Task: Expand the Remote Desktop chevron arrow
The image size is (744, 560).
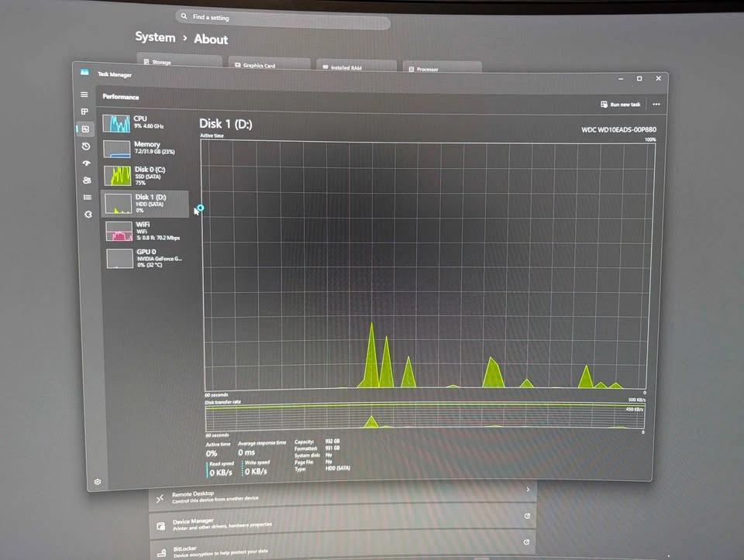Action: [528, 490]
